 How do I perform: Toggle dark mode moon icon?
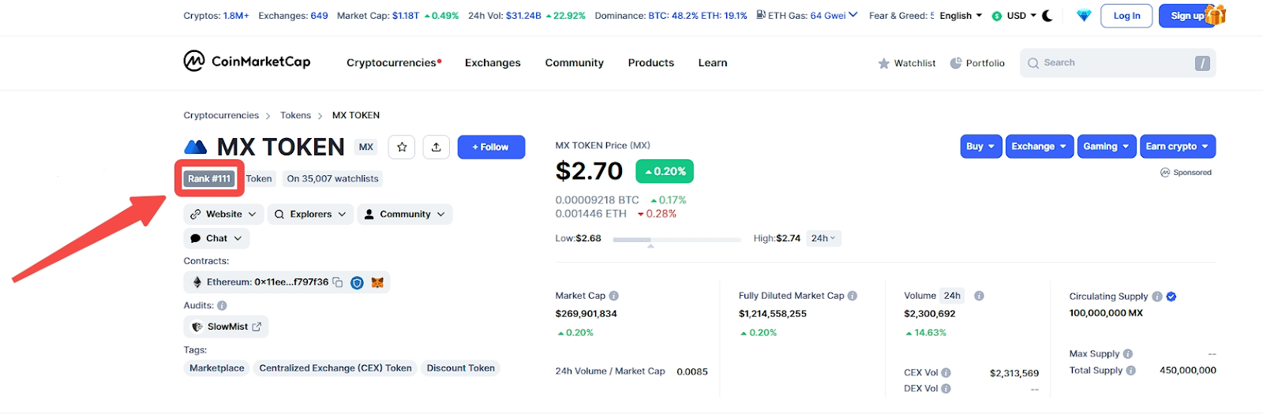1048,16
